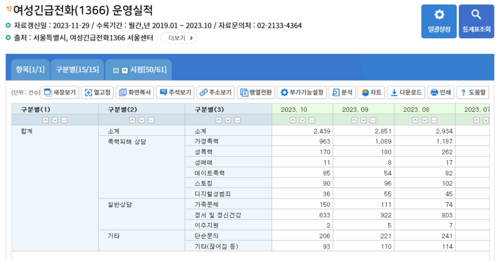The height and width of the screenshot is (261, 500).
Task: Open the 시점[50/61] period tab
Action: pos(138,70)
